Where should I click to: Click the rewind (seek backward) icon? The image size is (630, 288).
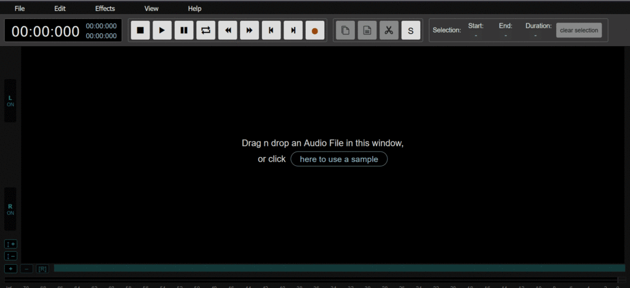pyautogui.click(x=228, y=30)
